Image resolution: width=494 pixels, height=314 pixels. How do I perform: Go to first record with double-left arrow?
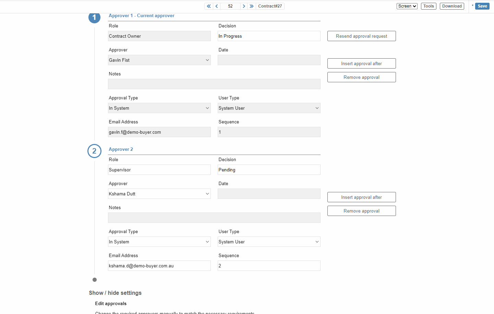(x=209, y=6)
